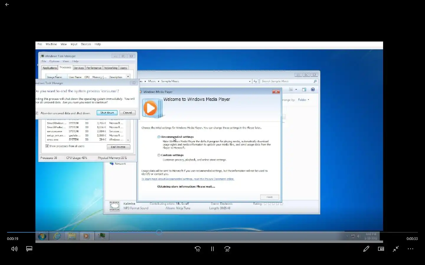This screenshot has width=425, height=265.
Task: Open the more options ellipsis menu
Action: point(411,249)
